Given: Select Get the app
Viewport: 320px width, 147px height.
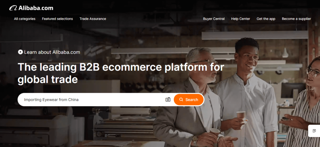Looking at the screenshot, I should pyautogui.click(x=266, y=19).
